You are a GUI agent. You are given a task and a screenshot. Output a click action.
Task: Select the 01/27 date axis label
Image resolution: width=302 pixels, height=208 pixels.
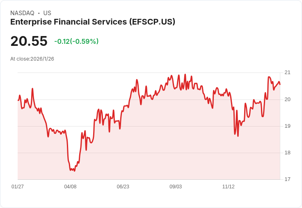(x=18, y=186)
